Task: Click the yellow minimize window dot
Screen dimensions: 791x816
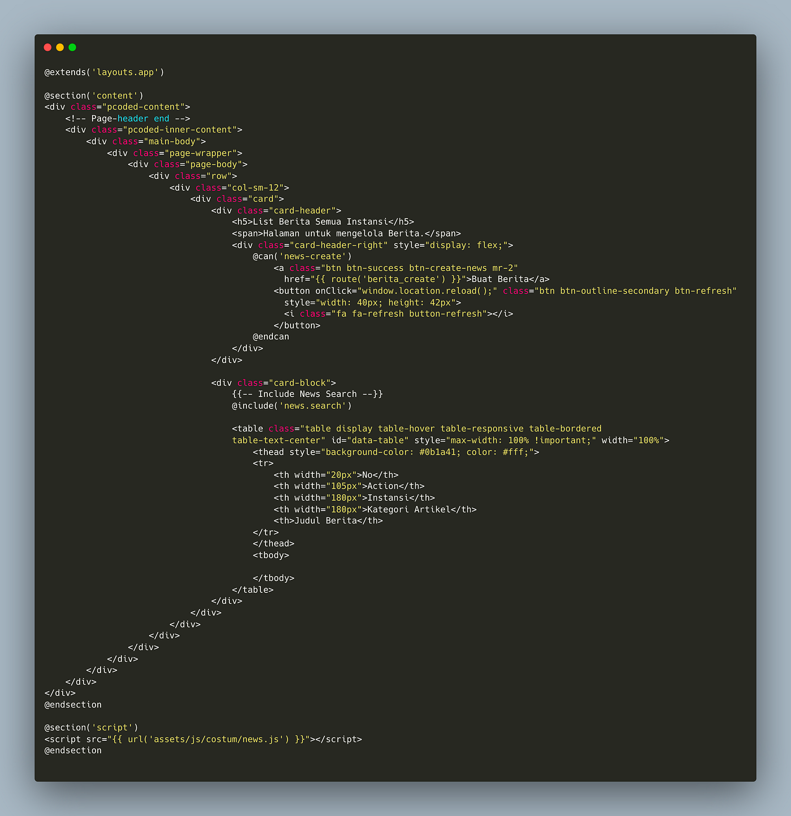Action: 60,47
